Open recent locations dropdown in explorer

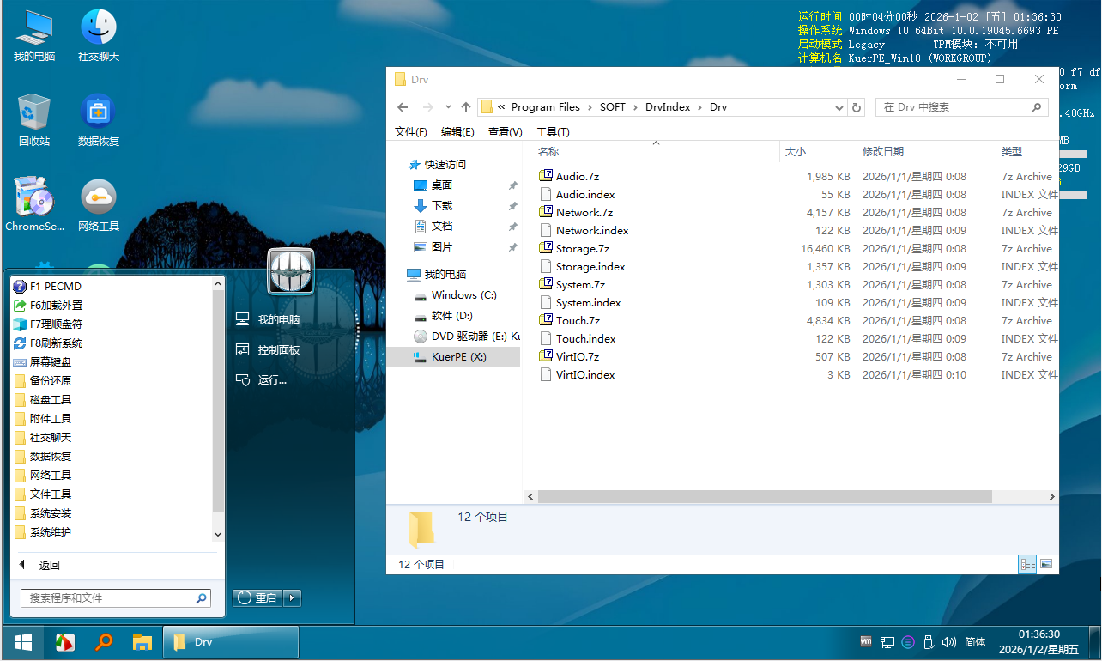click(x=448, y=107)
